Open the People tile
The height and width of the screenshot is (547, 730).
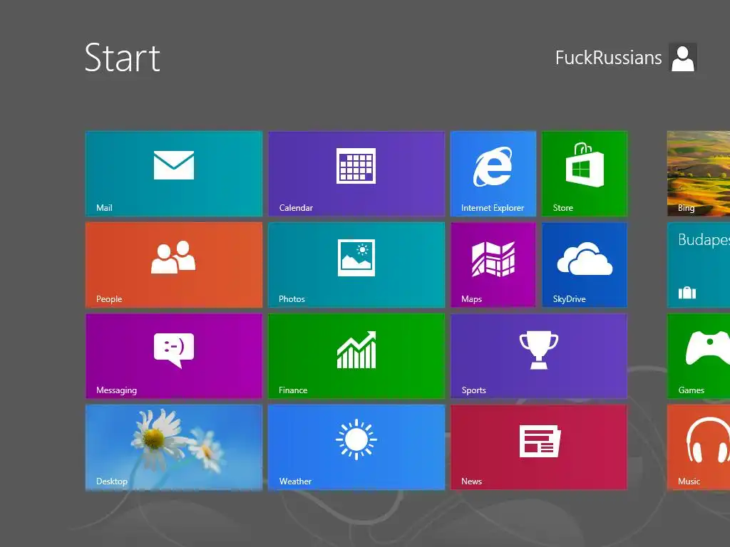point(174,265)
